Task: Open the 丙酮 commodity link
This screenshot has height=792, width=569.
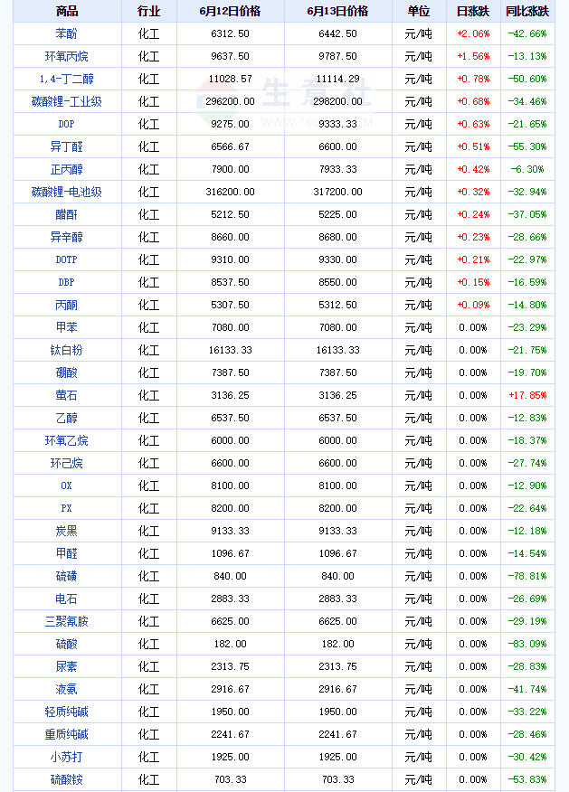Action: (66, 305)
